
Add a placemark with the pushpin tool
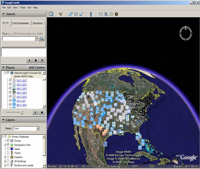[61, 14]
